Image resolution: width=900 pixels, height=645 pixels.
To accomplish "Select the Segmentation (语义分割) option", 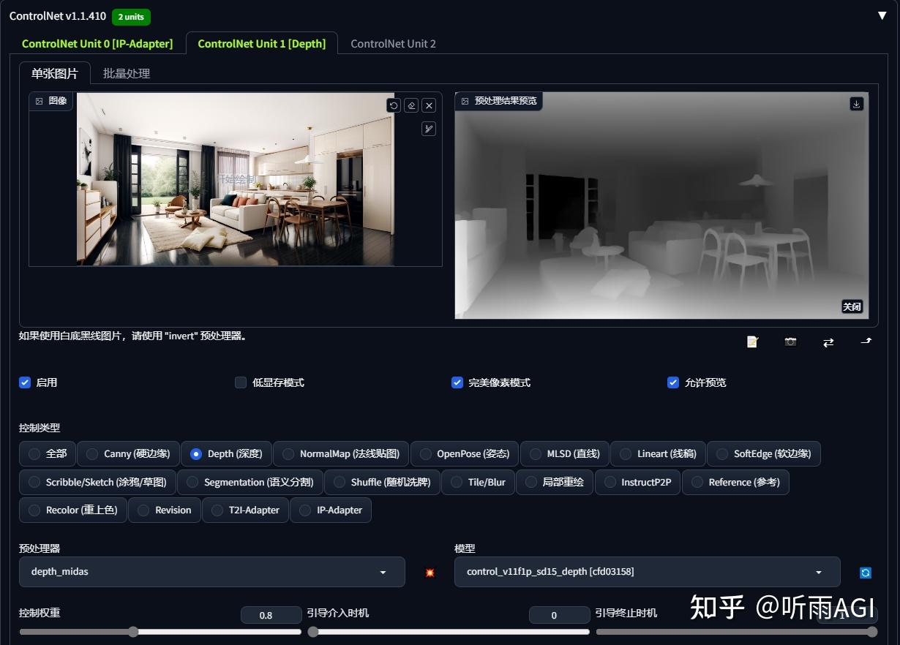I will point(250,482).
